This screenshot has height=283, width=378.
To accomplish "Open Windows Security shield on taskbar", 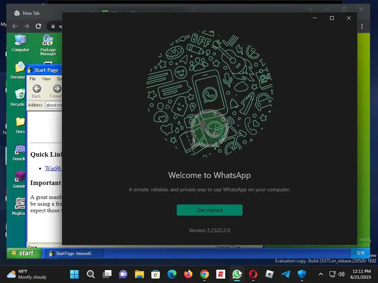I will (302, 274).
